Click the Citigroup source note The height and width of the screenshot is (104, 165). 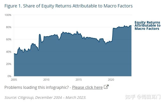pos(45,97)
